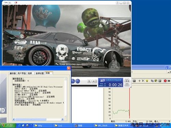Click the 平均 value 21.586 field
This screenshot has height=128, width=171.
pyautogui.click(x=145, y=122)
